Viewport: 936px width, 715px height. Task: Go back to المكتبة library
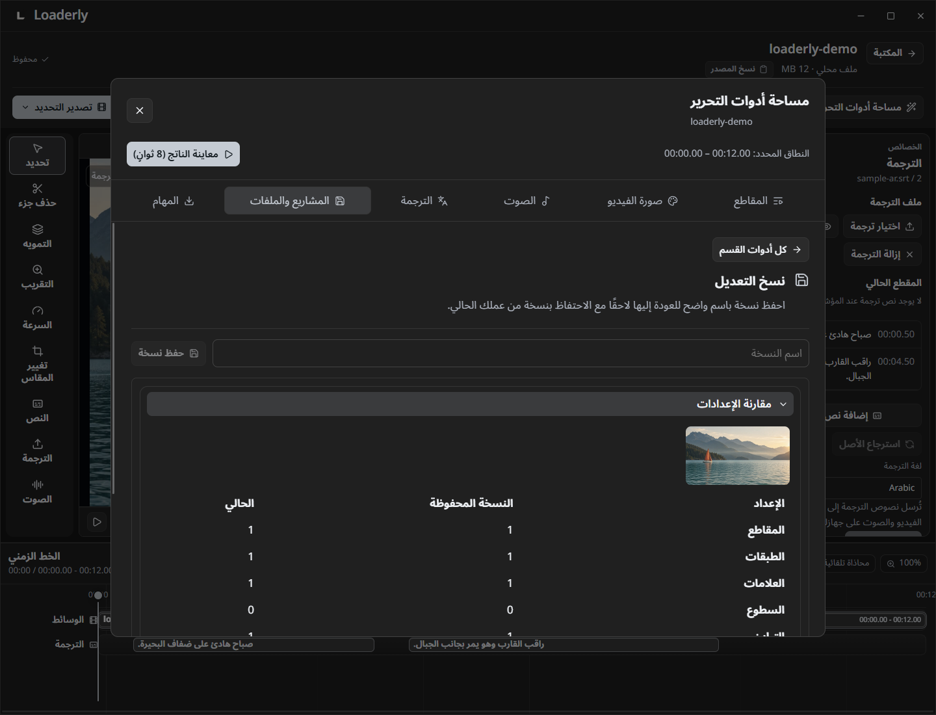894,53
